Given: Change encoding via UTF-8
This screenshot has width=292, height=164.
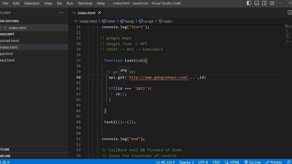Looking at the screenshot, I should click(203, 162).
